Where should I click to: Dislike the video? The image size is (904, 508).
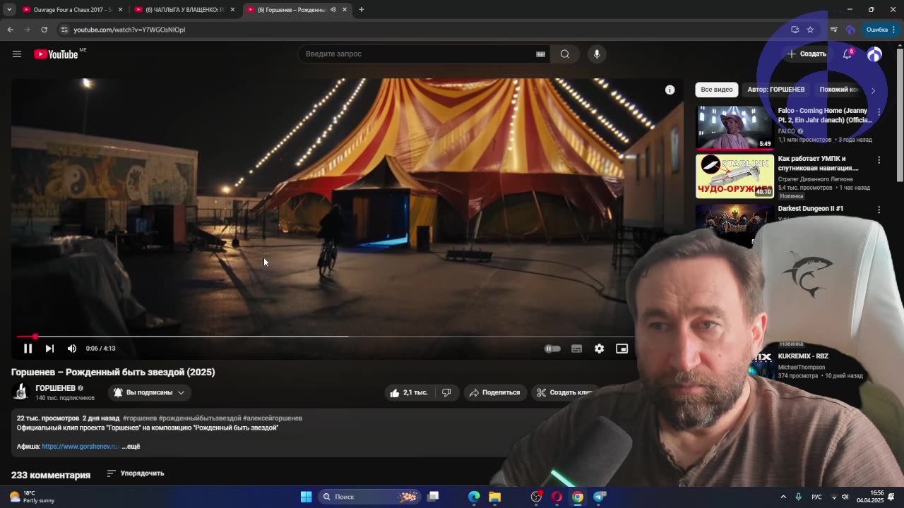(x=446, y=392)
